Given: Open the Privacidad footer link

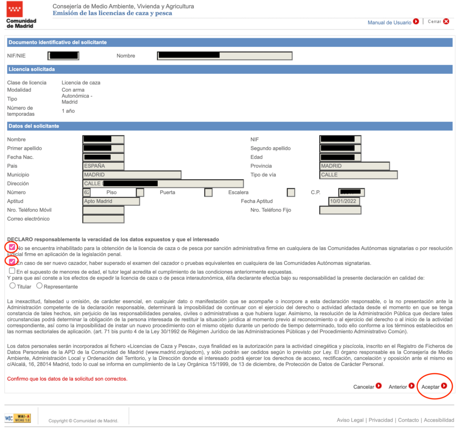Looking at the screenshot, I should point(381,420).
